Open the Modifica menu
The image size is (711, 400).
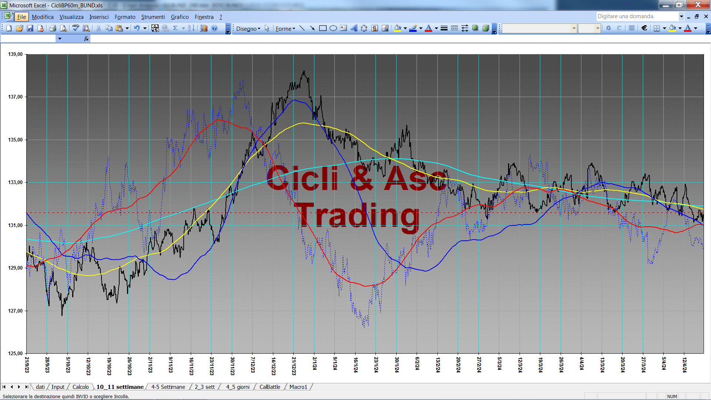[x=43, y=17]
